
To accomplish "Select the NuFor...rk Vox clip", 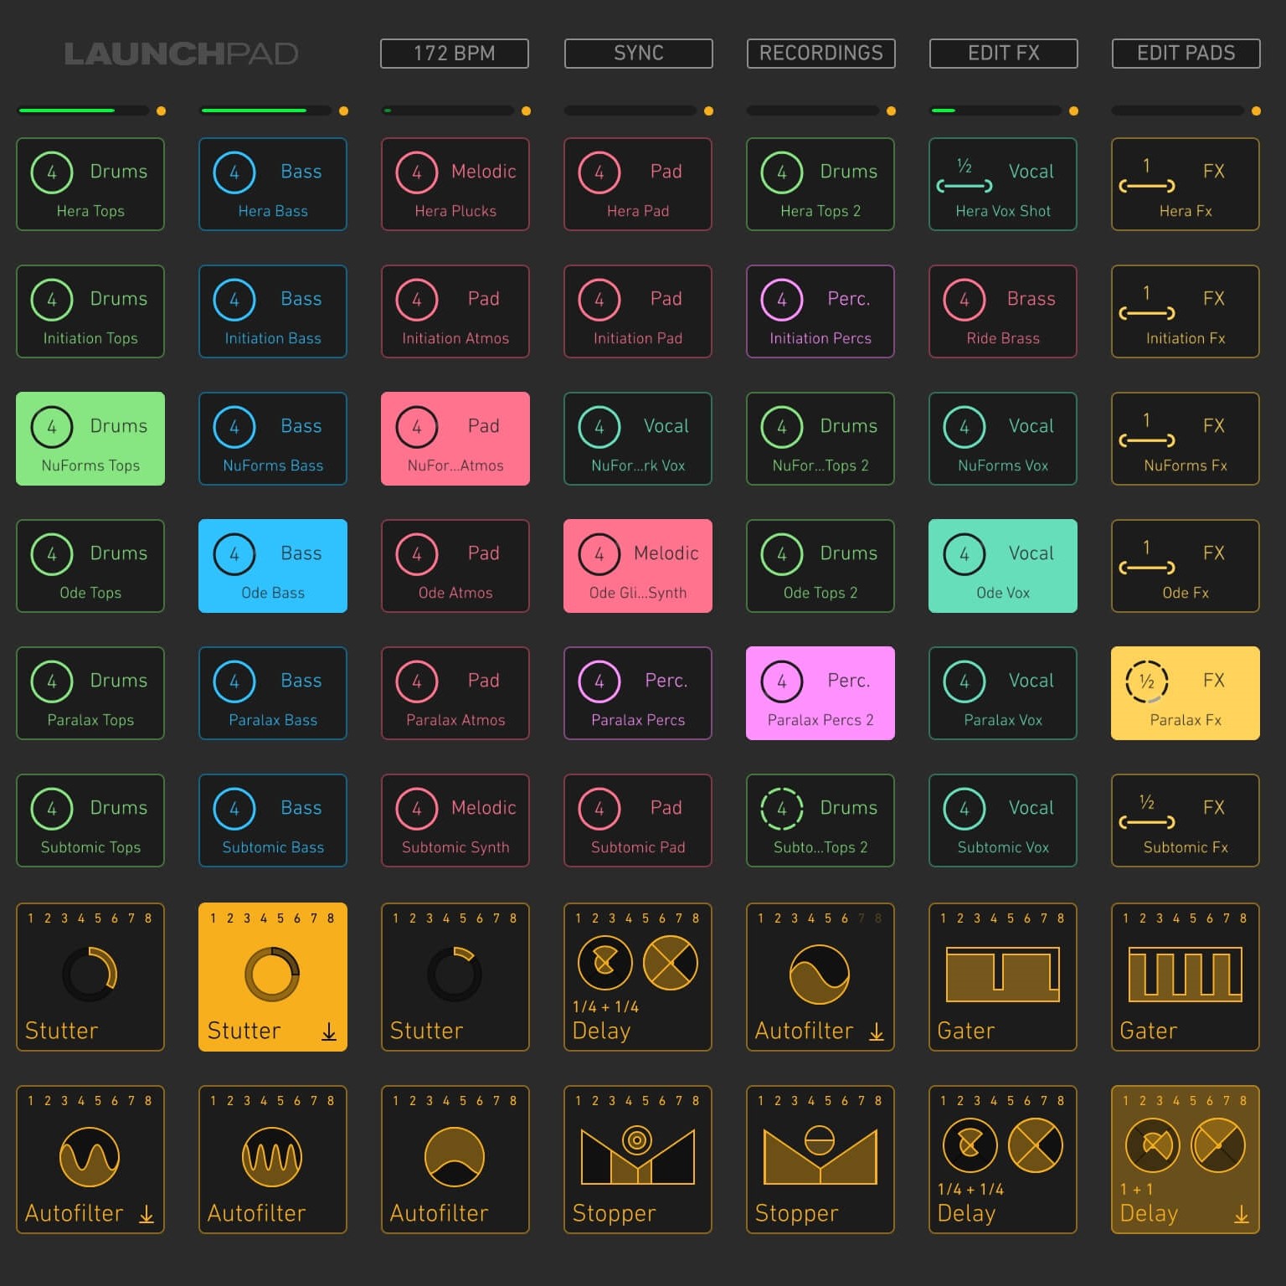I will [x=638, y=439].
